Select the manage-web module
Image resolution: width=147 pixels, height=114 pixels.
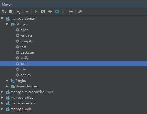(x=21, y=109)
